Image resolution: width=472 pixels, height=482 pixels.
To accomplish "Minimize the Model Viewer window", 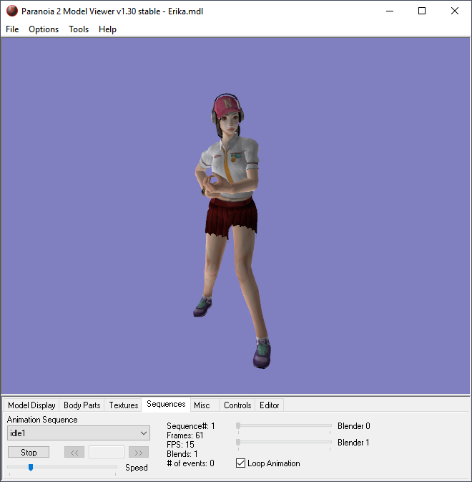I will point(390,11).
